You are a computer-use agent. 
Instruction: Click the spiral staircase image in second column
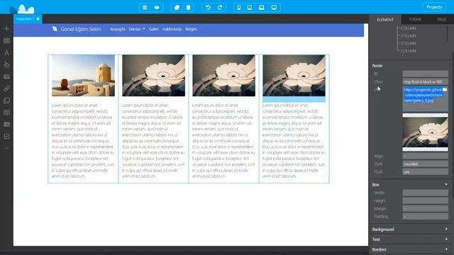click(x=153, y=76)
